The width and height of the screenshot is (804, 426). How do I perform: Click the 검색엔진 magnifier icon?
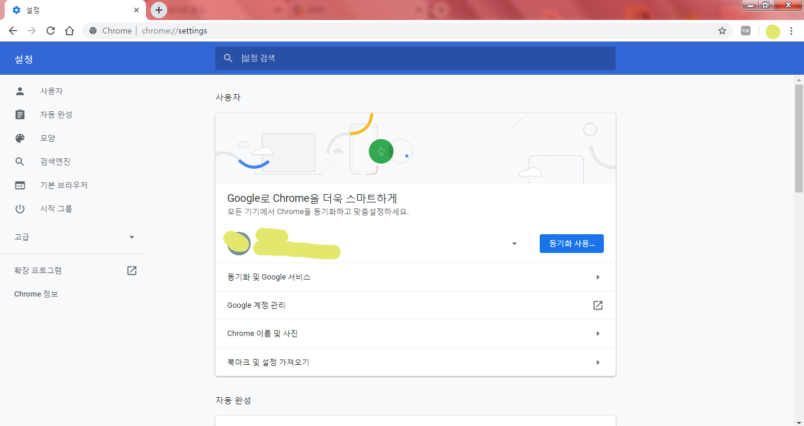20,162
